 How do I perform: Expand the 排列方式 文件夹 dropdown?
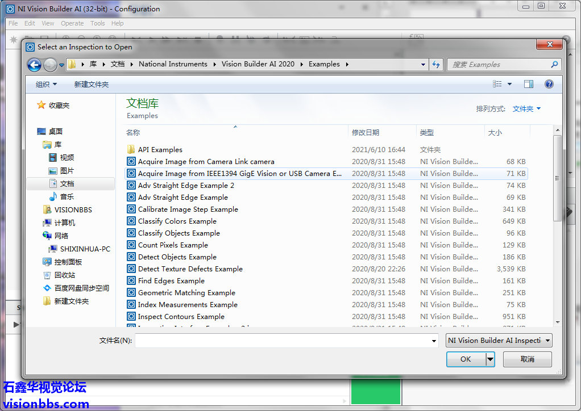[x=526, y=108]
